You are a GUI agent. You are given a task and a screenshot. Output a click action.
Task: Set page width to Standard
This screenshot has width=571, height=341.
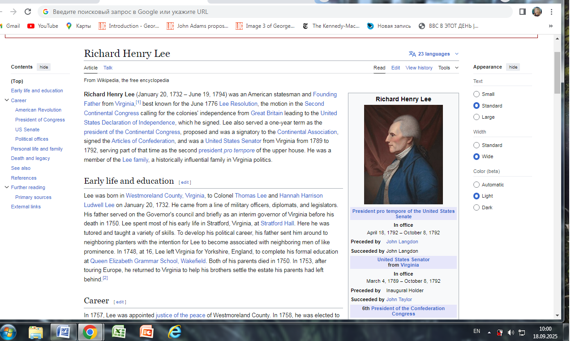click(x=477, y=145)
